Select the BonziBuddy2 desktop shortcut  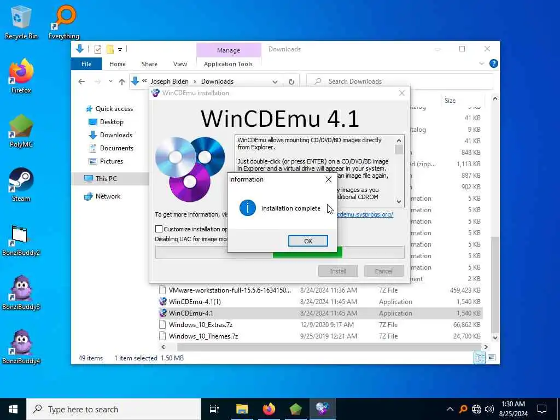pos(21,240)
